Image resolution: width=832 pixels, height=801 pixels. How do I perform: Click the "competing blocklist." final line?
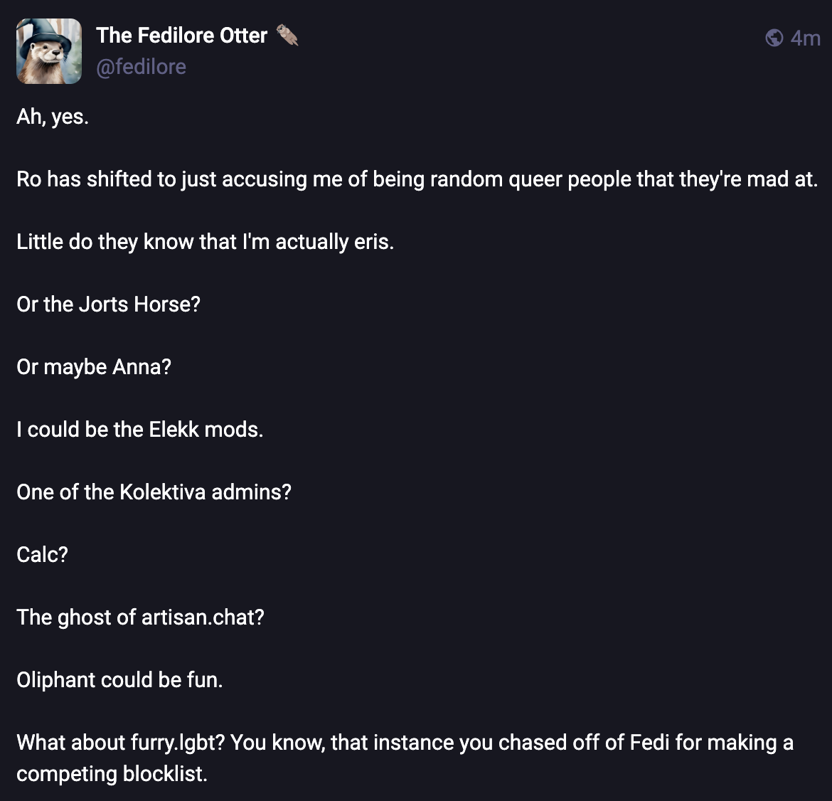(112, 774)
